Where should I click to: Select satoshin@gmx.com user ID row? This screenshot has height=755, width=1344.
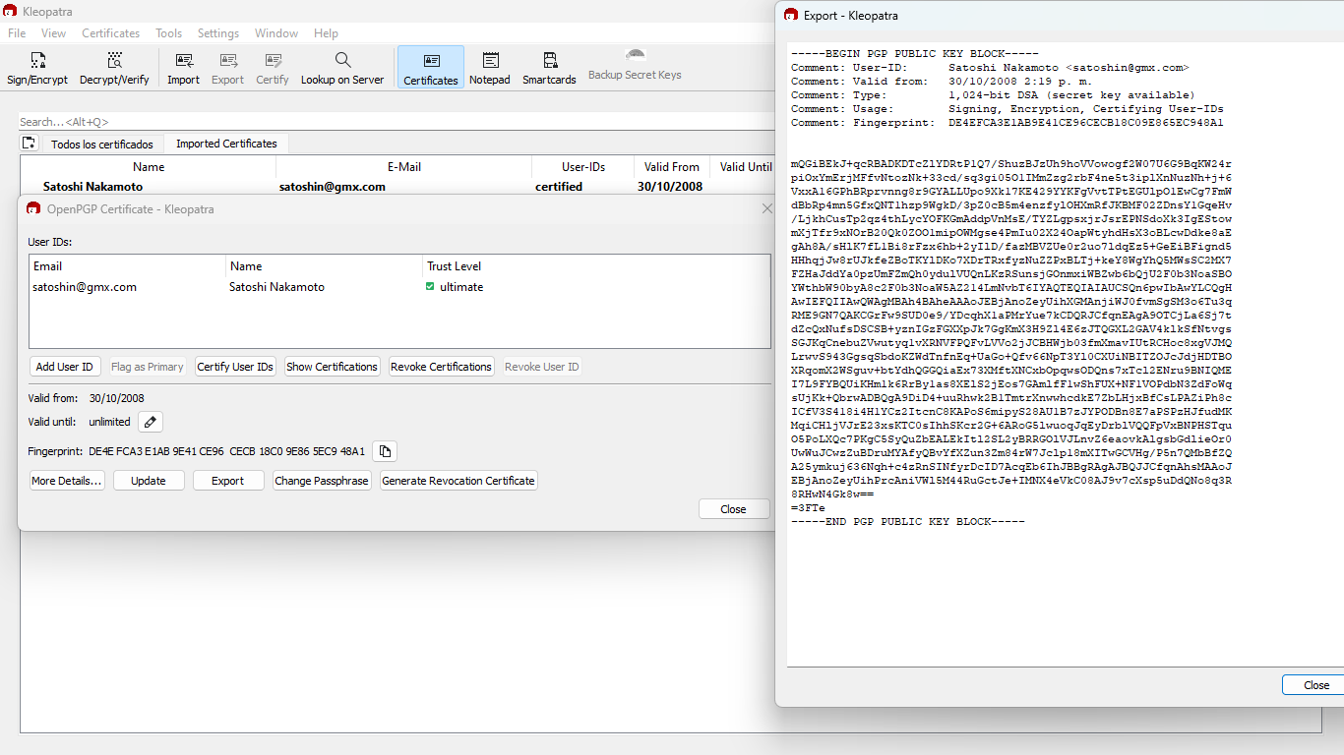pos(85,287)
